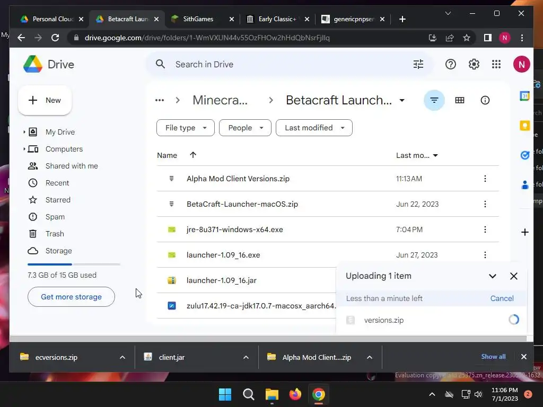The image size is (543, 407).
Task: Show folder details info panel
Action: coord(485,100)
